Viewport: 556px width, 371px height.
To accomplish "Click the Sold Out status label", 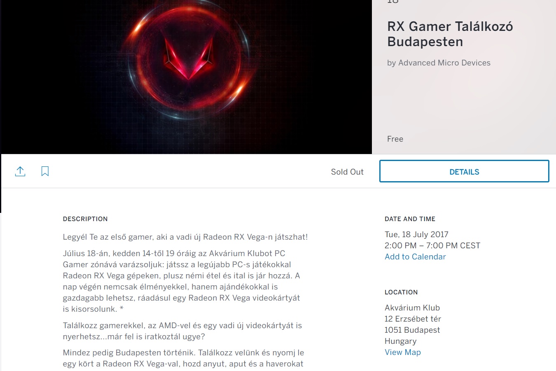I will 347,172.
